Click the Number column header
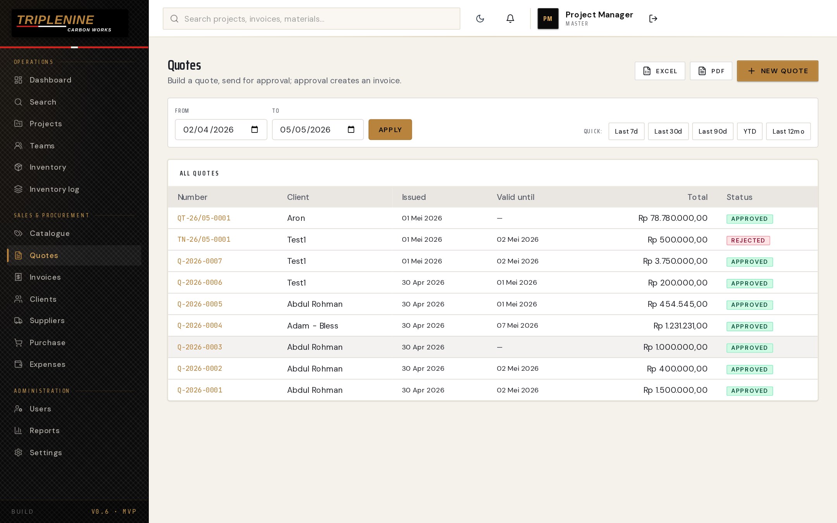 click(x=193, y=197)
